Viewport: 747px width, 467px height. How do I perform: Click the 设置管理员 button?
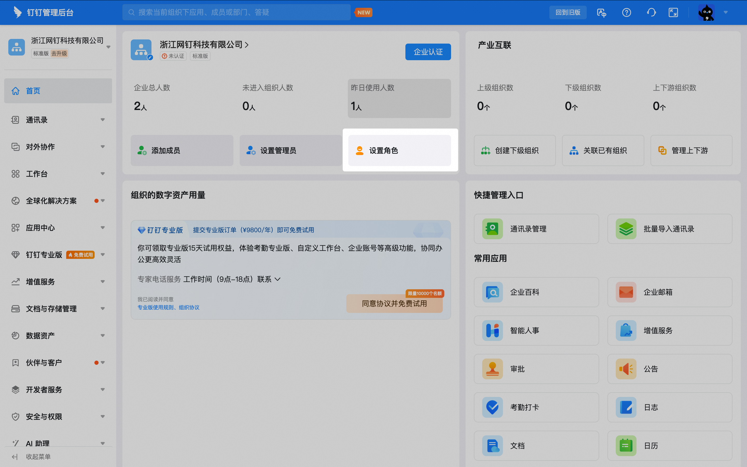pos(290,150)
